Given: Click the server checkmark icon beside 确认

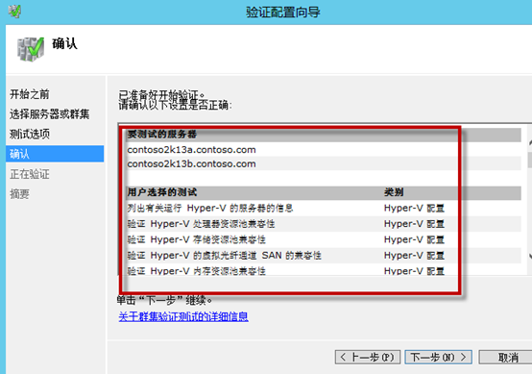Looking at the screenshot, I should [31, 49].
